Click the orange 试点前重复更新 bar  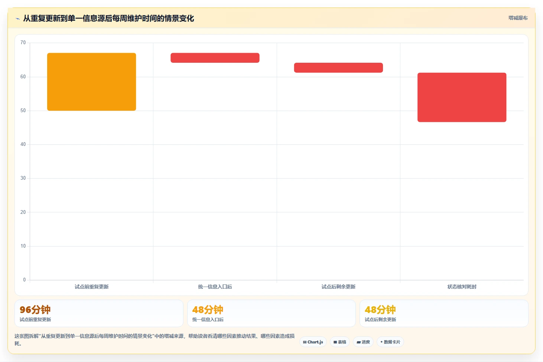[x=91, y=82]
